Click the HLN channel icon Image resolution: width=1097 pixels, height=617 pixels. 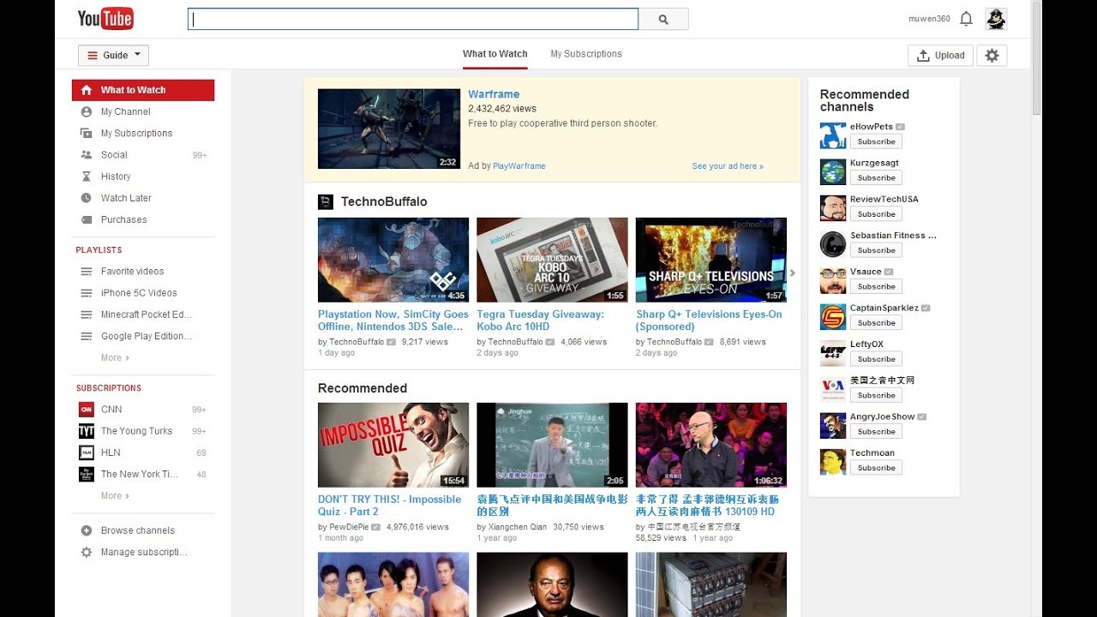pos(87,452)
